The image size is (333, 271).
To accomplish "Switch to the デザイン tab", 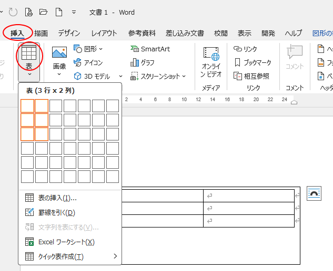I will pos(69,33).
